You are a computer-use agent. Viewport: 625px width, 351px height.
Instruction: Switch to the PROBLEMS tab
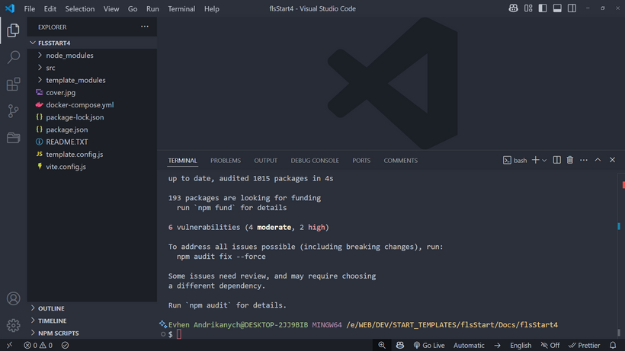tap(225, 161)
